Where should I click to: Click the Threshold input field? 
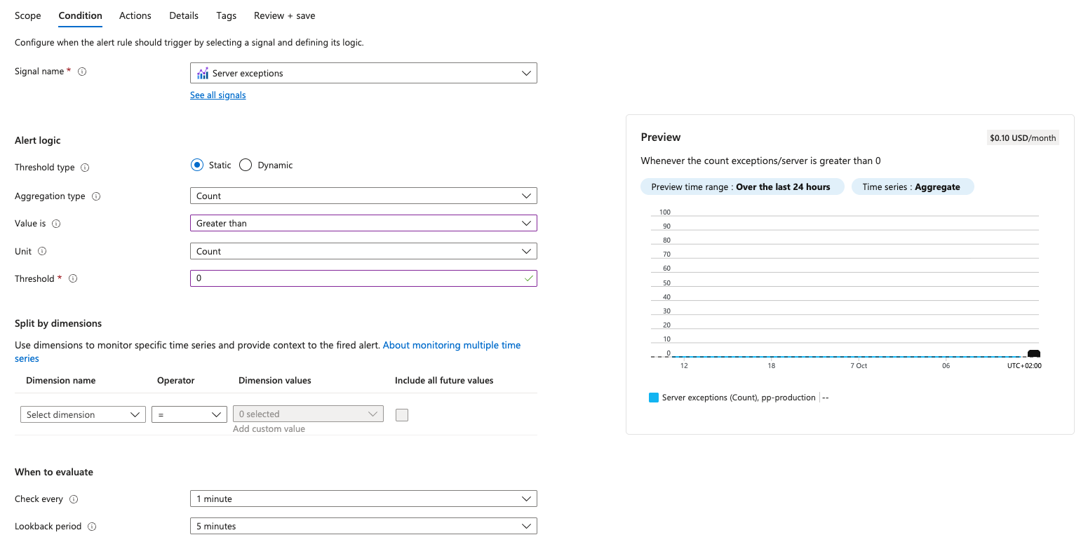(363, 278)
